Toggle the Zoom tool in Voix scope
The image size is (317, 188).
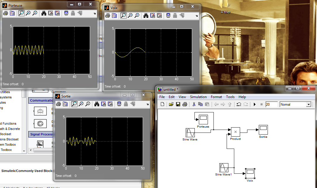123,15
